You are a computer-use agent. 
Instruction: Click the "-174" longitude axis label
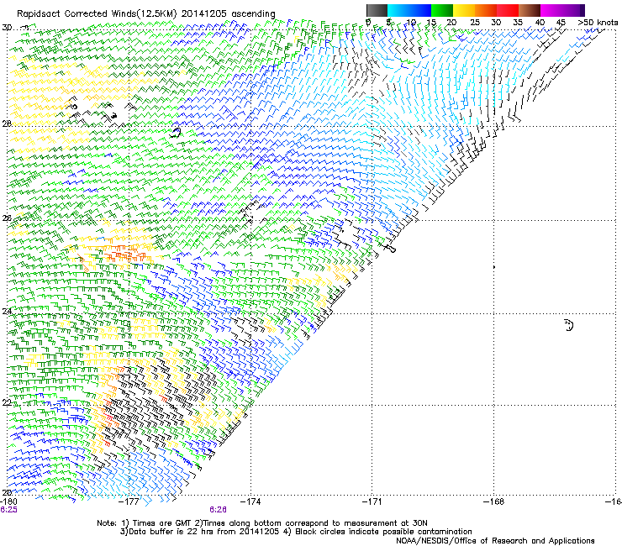pyautogui.click(x=251, y=501)
